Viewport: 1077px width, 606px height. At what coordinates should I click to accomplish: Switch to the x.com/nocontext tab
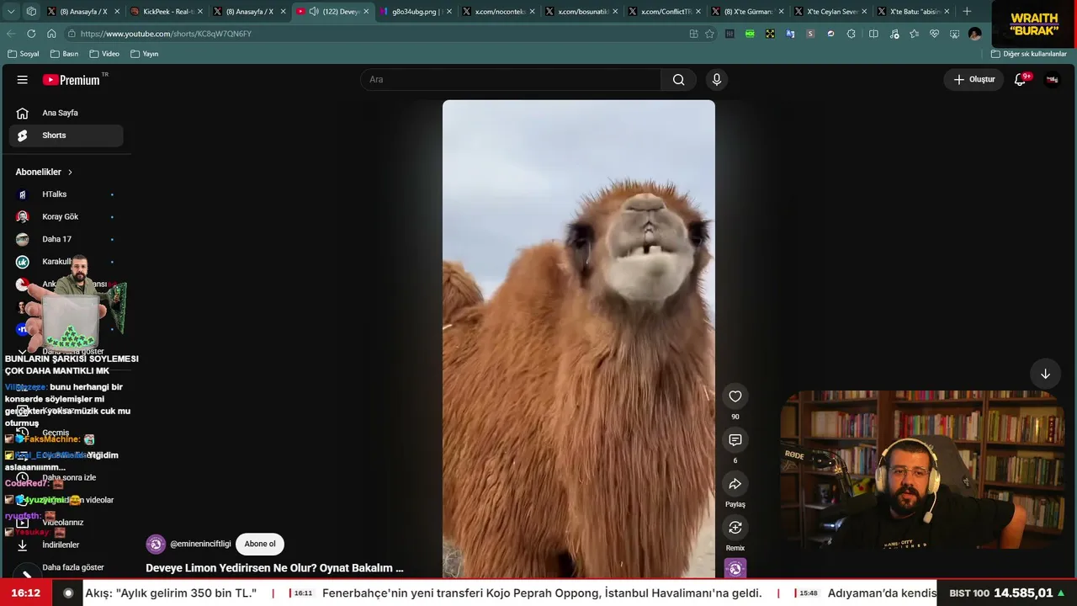tap(498, 12)
